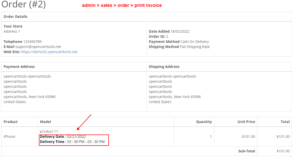The image size is (292, 158).
Task: Click the product 11 model link
Action: click(x=49, y=131)
